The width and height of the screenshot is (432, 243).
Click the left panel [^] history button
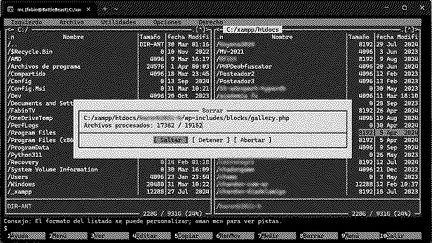tap(201, 29)
